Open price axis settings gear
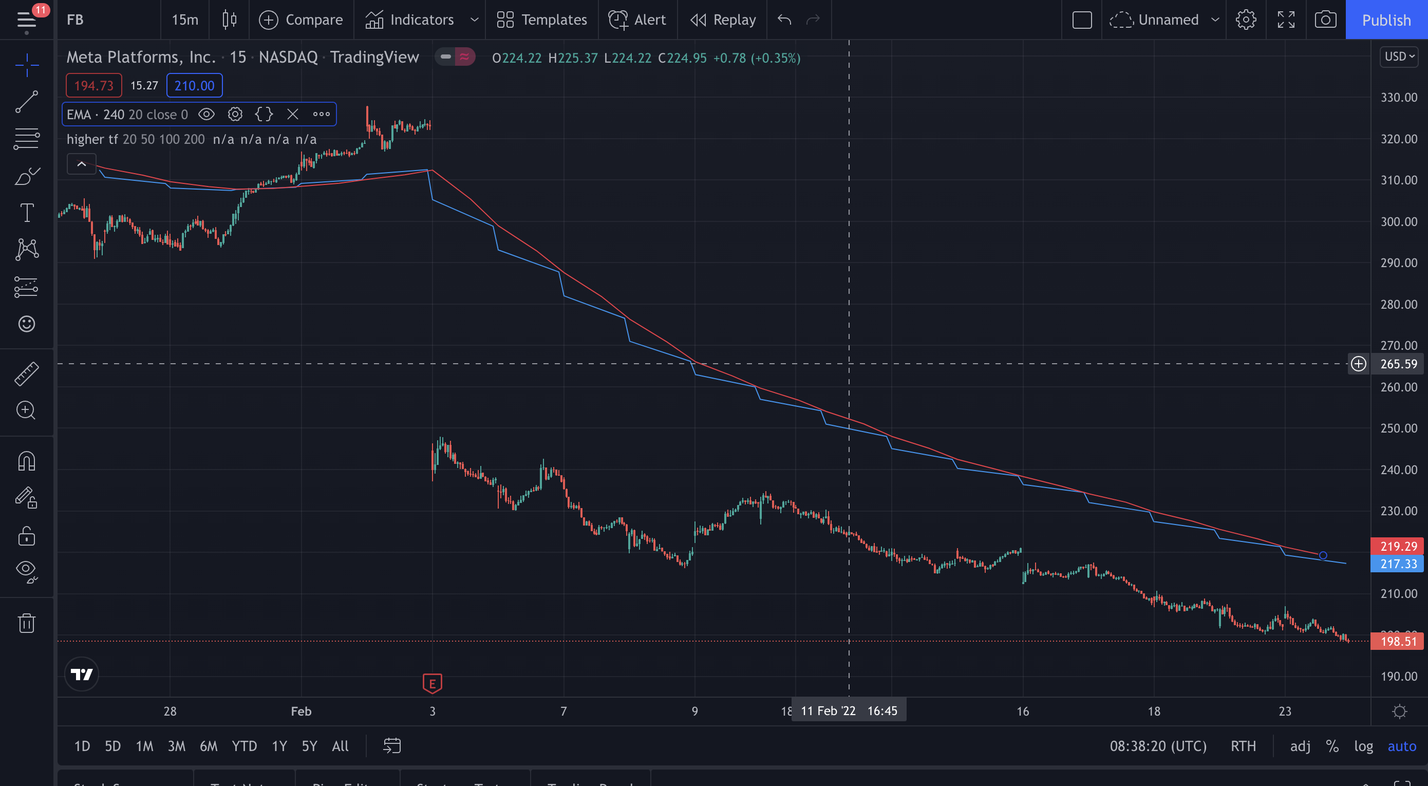 pyautogui.click(x=1400, y=711)
